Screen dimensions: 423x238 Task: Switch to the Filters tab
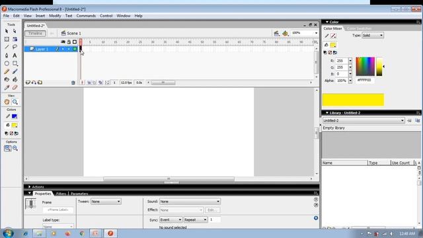(x=61, y=194)
